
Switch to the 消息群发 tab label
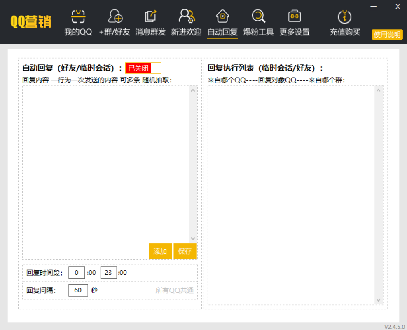point(150,32)
